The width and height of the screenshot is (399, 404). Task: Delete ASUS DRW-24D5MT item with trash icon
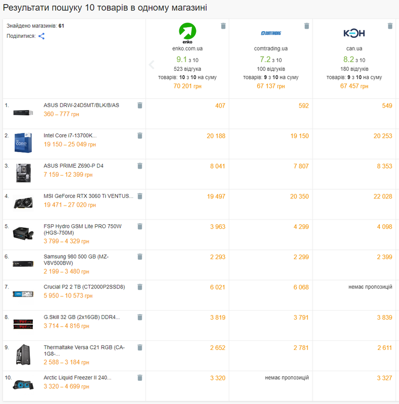140,105
